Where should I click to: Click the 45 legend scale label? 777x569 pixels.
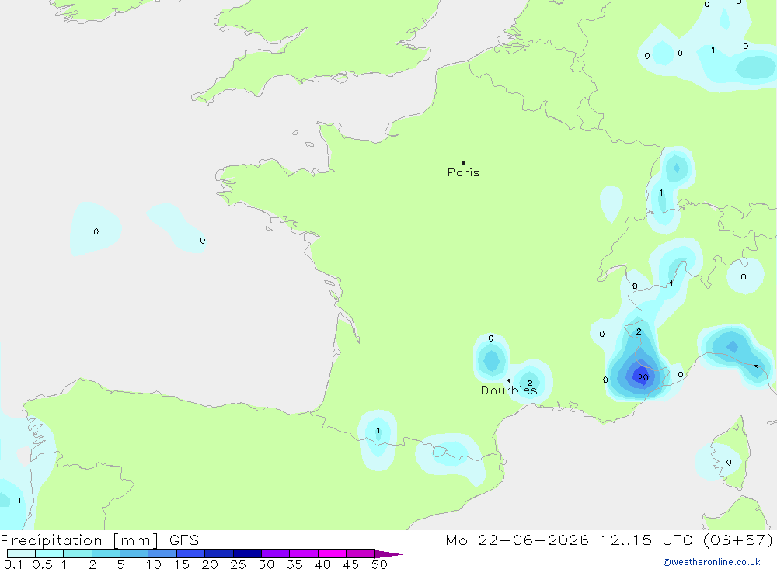point(351,564)
